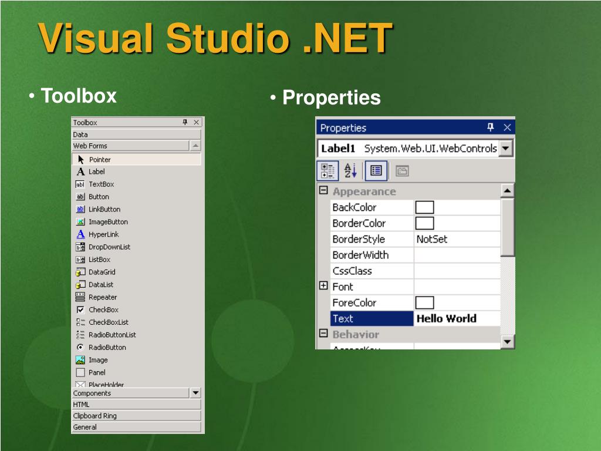Screen dimensions: 601x451
Task: Open the Components toolbox tab
Action: [x=130, y=393]
